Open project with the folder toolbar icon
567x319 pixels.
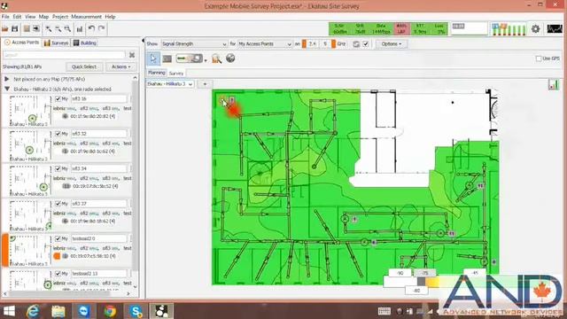[5, 28]
